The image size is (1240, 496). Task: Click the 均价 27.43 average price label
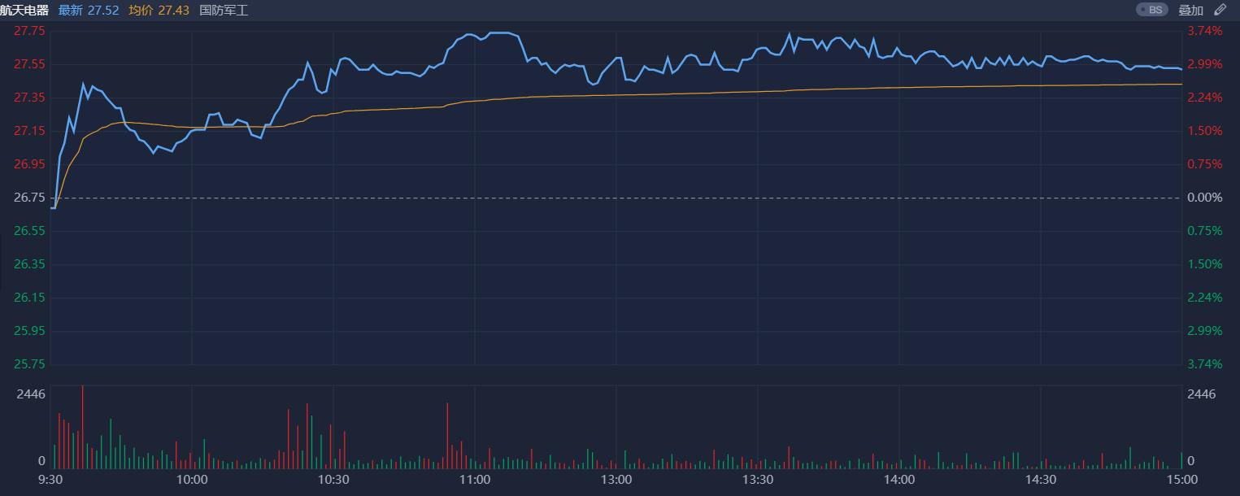[159, 10]
